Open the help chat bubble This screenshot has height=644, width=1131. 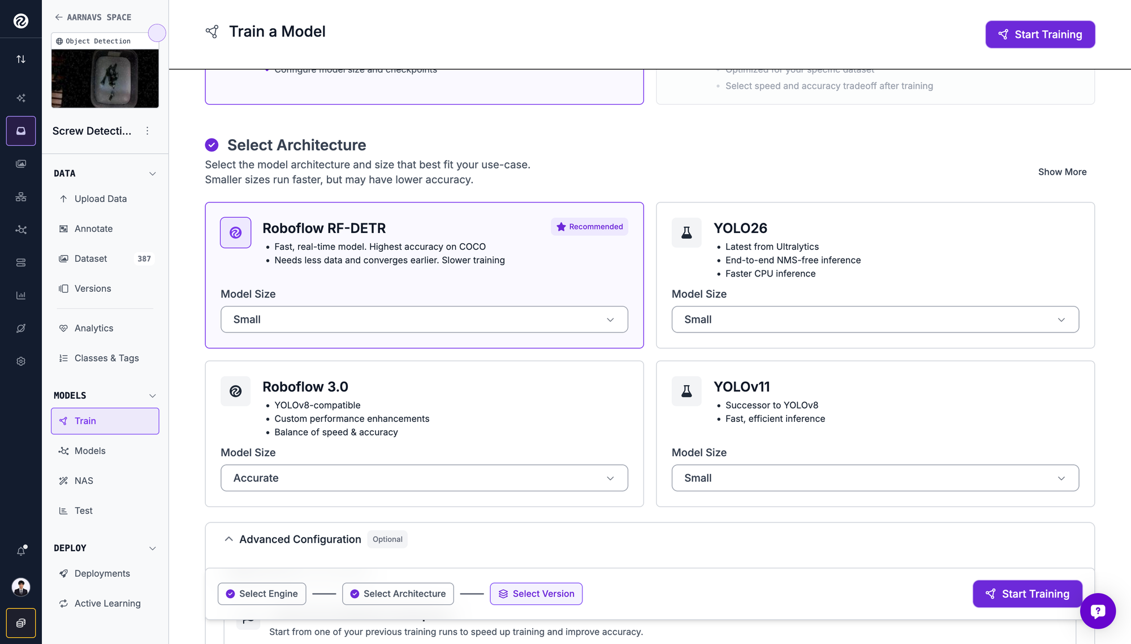1098,611
